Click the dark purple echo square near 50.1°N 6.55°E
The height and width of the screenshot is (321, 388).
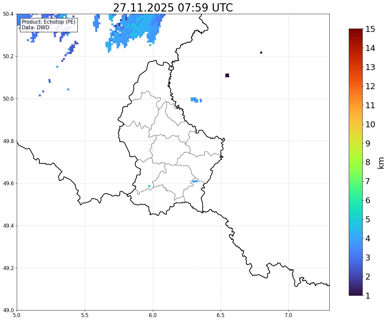[227, 75]
